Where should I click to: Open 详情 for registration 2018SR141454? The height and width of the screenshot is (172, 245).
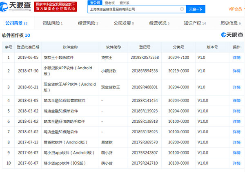click(236, 101)
